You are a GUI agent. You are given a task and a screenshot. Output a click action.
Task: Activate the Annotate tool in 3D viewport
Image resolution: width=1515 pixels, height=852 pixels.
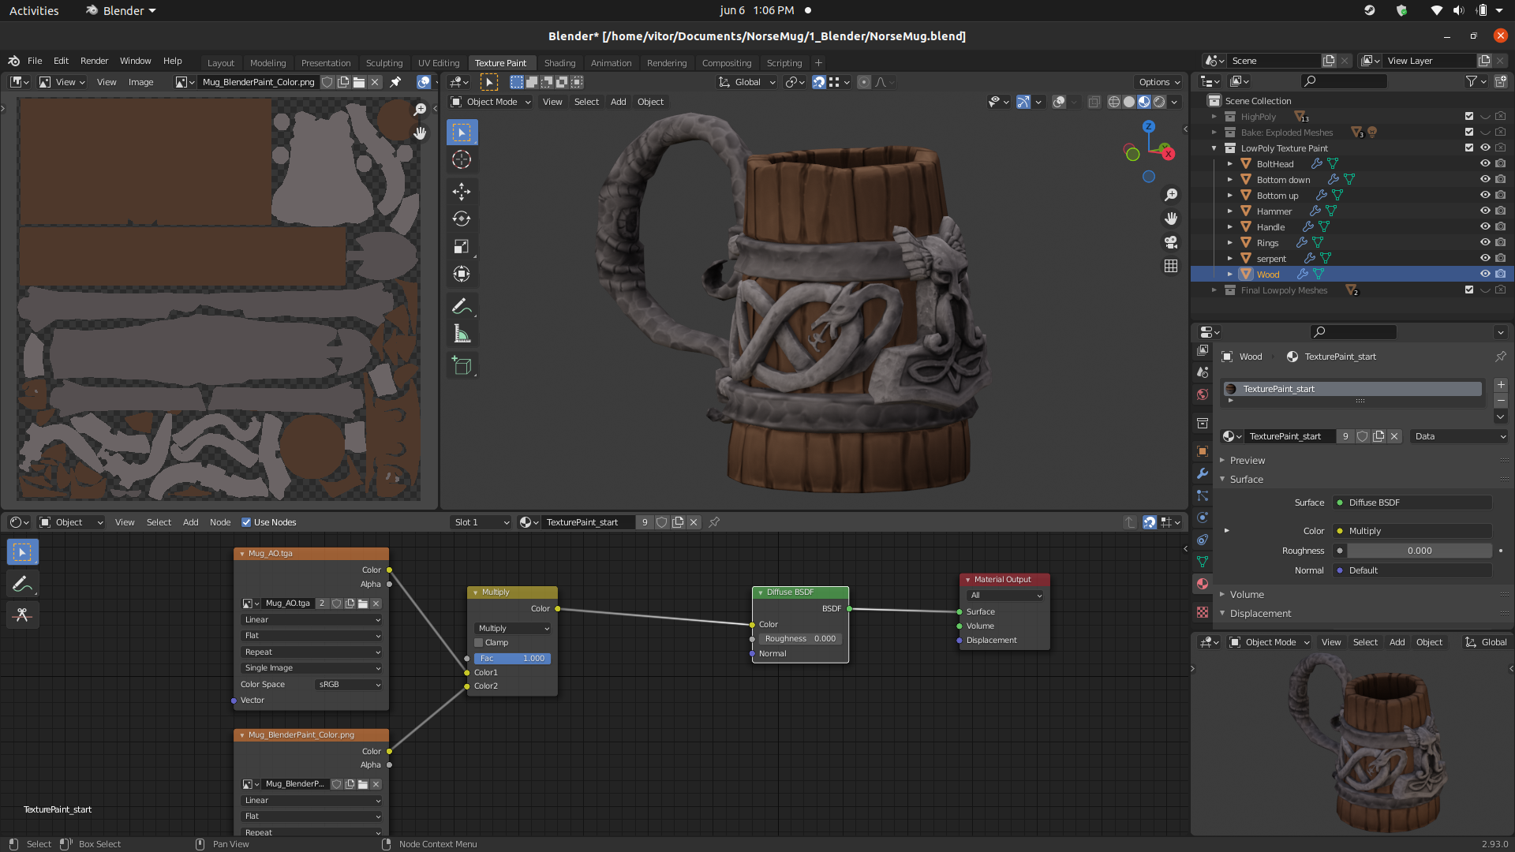(x=462, y=306)
